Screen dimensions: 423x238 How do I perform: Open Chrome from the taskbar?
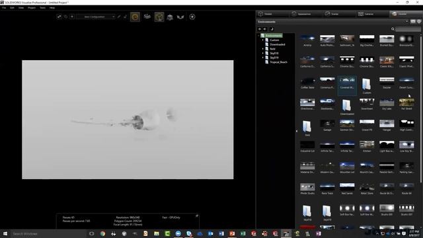point(102,233)
